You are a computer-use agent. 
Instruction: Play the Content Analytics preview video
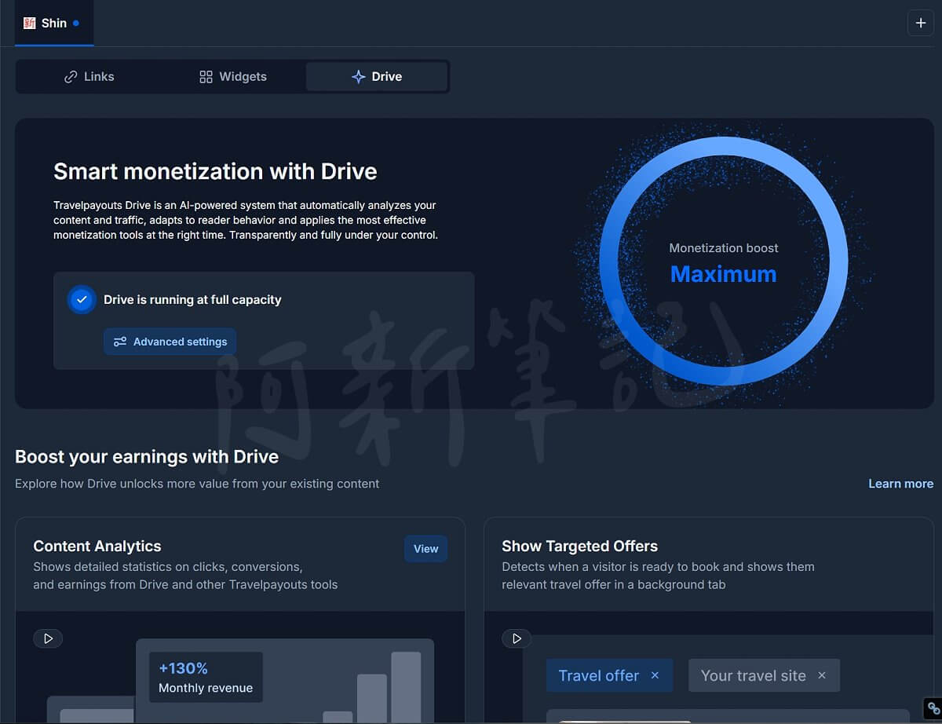click(x=48, y=638)
